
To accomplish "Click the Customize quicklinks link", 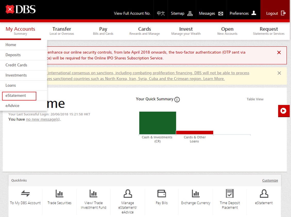I will pyautogui.click(x=270, y=180).
